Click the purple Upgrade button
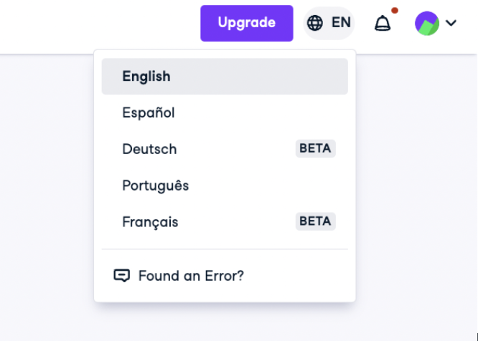The width and height of the screenshot is (478, 341). click(x=247, y=23)
